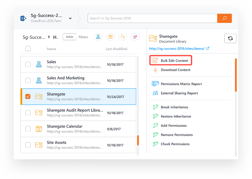This screenshot has width=252, height=179.
Task: Open the three-dots filter options button
Action: (x=69, y=37)
